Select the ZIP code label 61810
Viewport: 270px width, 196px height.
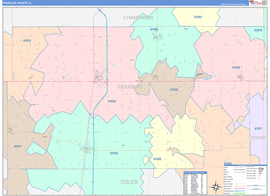pyautogui.click(x=258, y=30)
